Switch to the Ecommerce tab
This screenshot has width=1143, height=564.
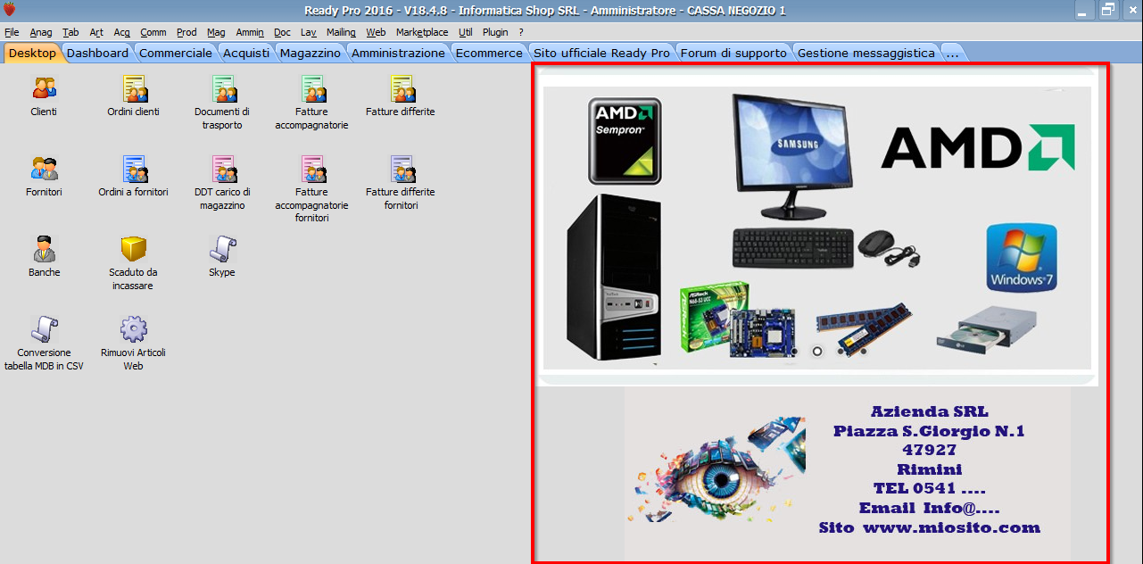click(489, 53)
